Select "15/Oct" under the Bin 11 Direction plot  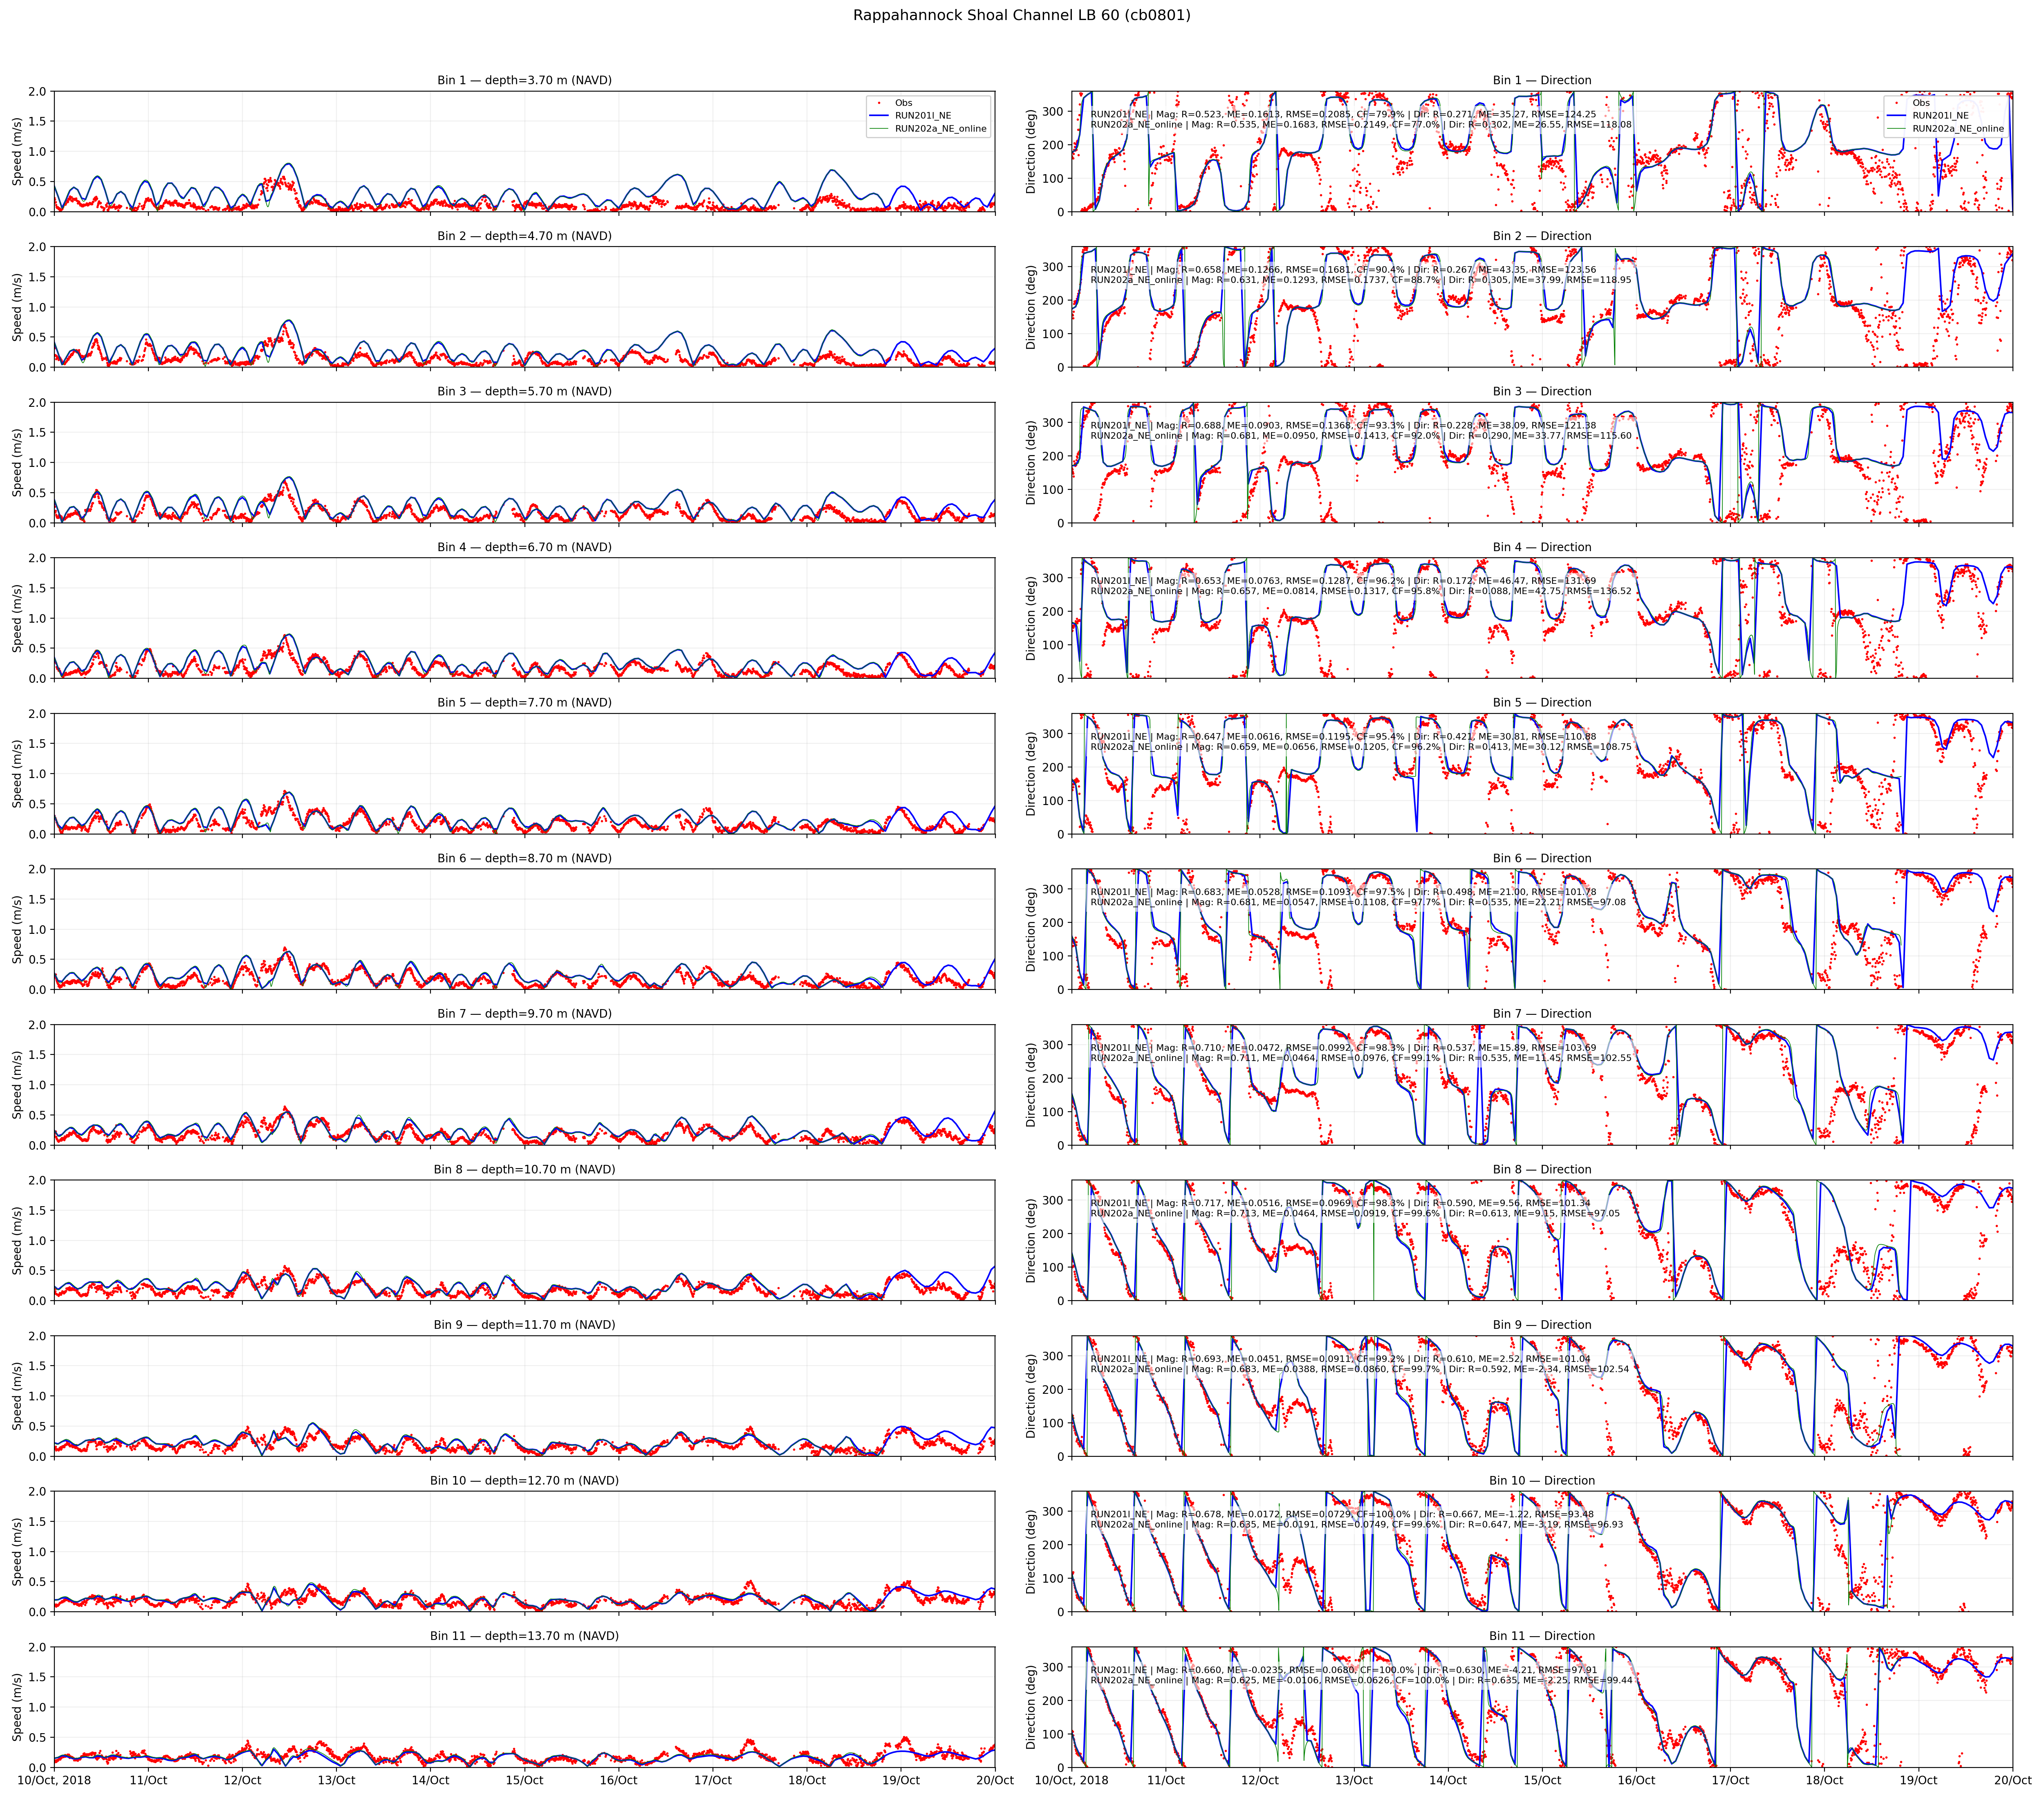1542,1781
